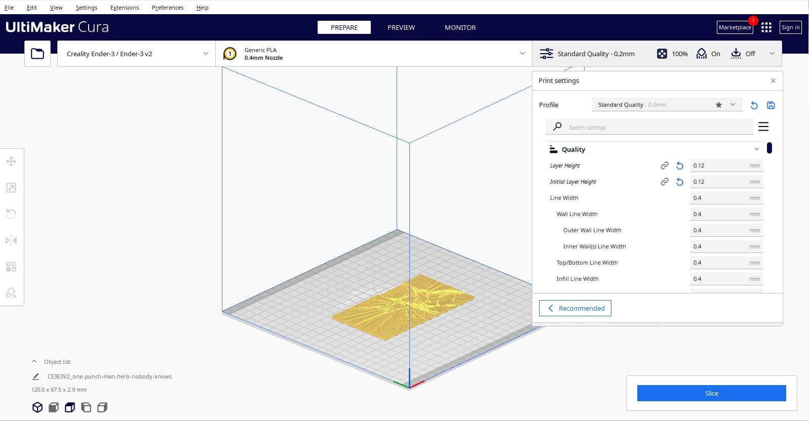This screenshot has height=421, width=809.
Task: Revert Initial Layer Height to default
Action: (680, 182)
